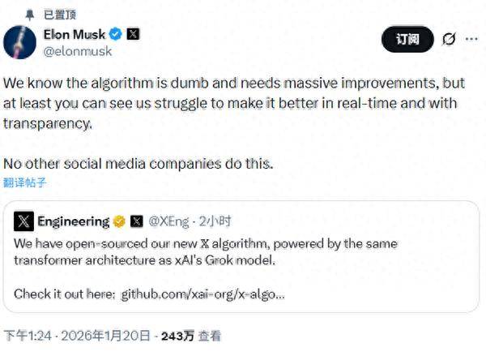Screen dimensions: 486x356
Task: Click the X badge next to Engineering
Action: click(x=136, y=221)
